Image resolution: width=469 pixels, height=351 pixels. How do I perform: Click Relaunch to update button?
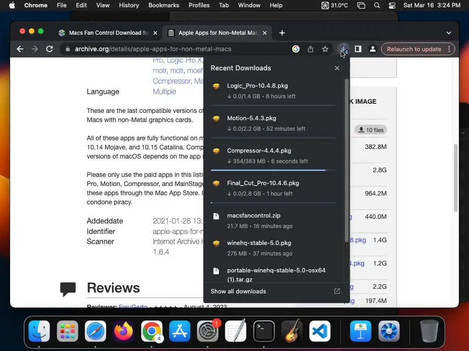pyautogui.click(x=414, y=49)
